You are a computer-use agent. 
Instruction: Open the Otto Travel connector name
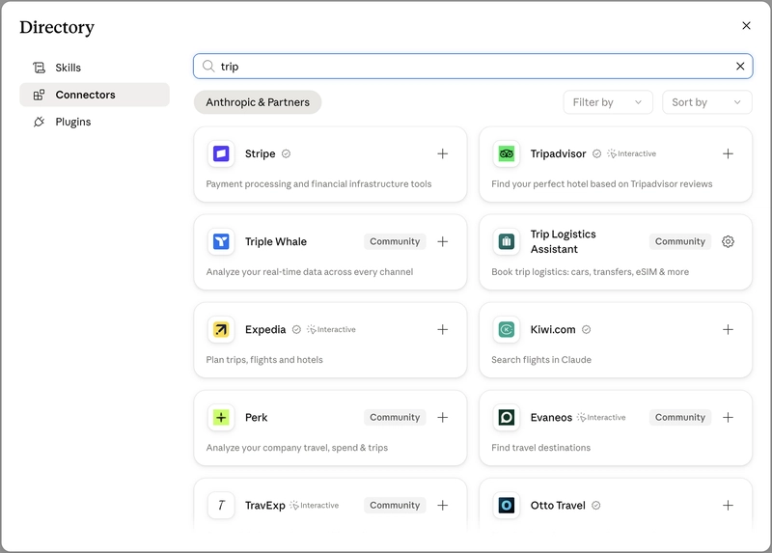(x=558, y=506)
